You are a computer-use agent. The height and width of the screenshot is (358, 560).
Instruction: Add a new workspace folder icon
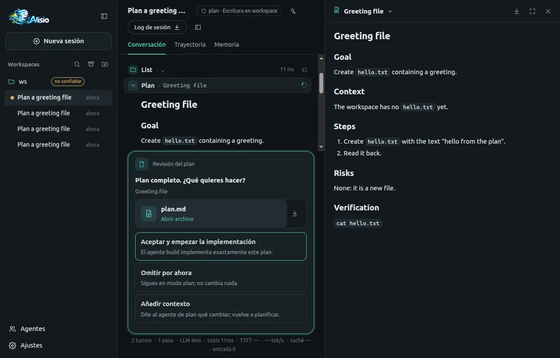pyautogui.click(x=105, y=64)
